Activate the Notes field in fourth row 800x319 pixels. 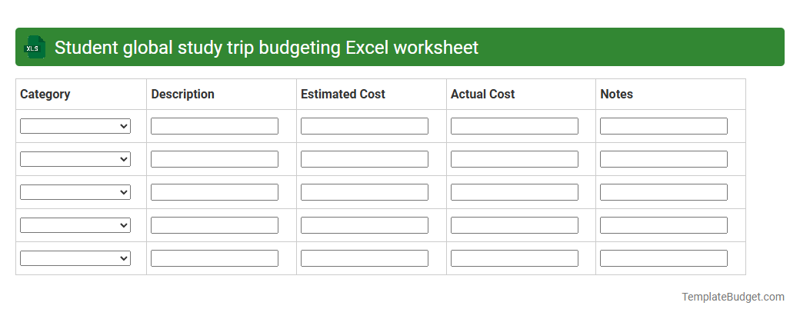(664, 225)
